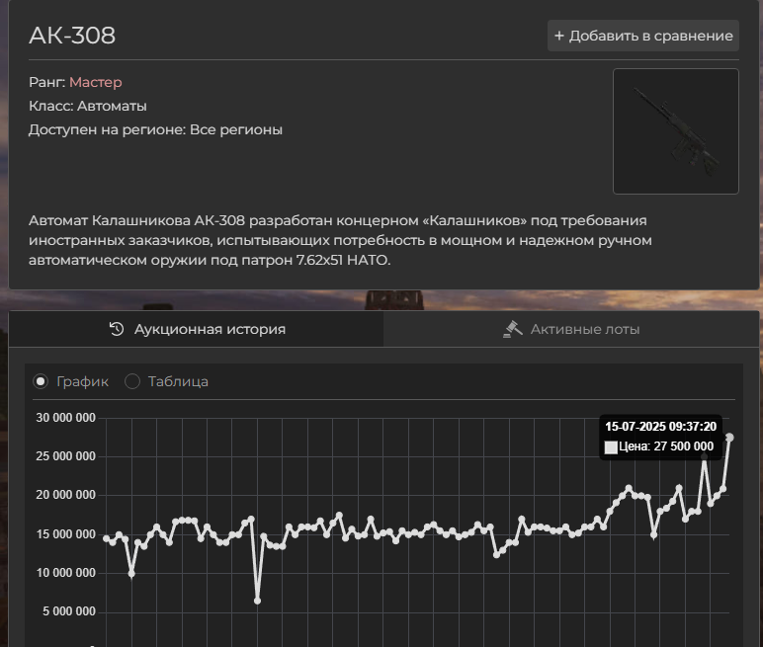Click the plus icon in the compare button
This screenshot has width=763, height=647.
point(559,36)
